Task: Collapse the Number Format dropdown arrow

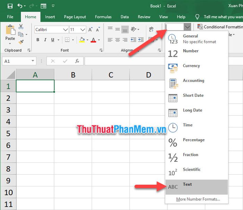Action: (187, 27)
